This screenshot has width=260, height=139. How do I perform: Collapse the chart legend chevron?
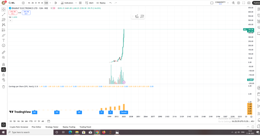(10, 21)
